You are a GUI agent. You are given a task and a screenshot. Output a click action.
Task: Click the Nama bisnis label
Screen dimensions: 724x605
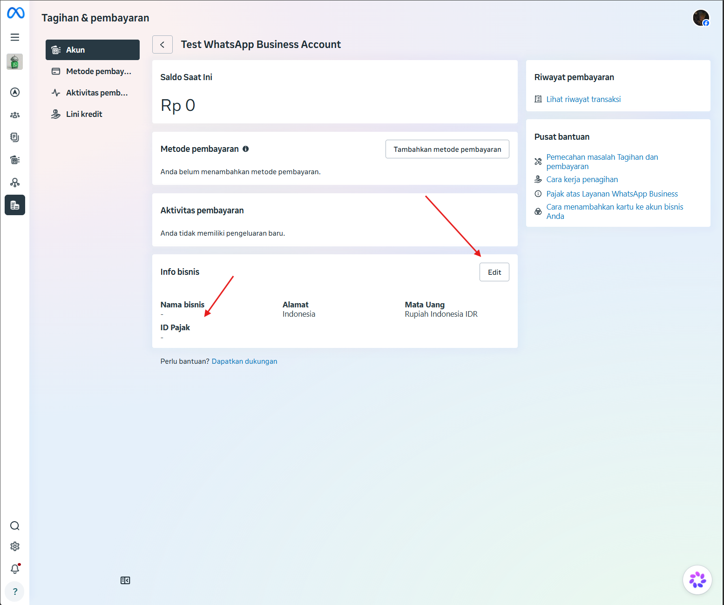[183, 305]
